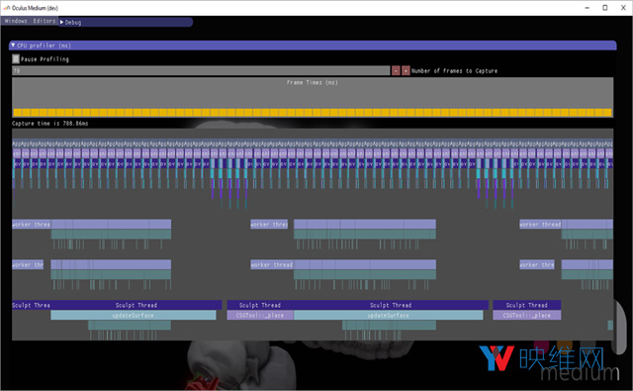Click the frames-to-capture slider field
This screenshot has height=391, width=633.
click(x=201, y=70)
